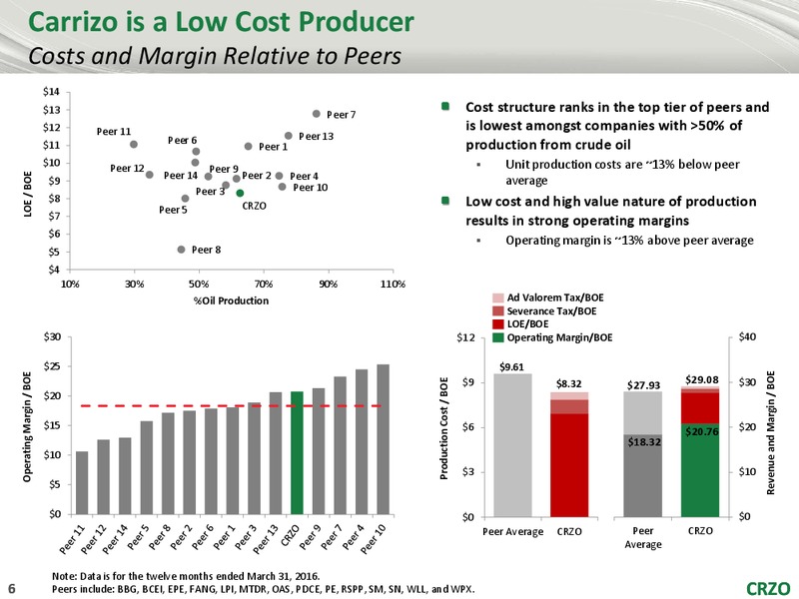This screenshot has height=599, width=799.
Task: Click the $27.93 data label
Action: click(x=643, y=385)
